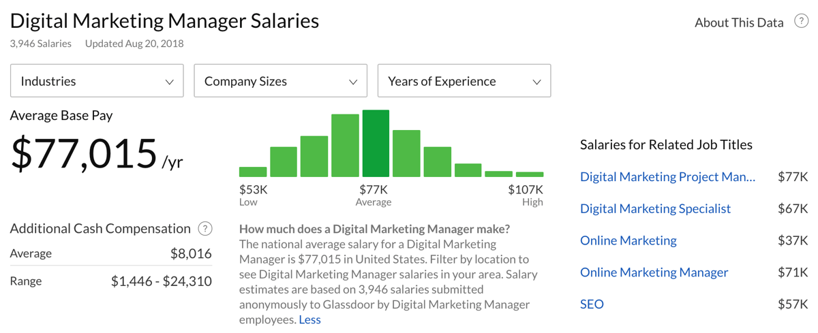Collapse description with the Less link
The height and width of the screenshot is (333, 818).
click(309, 319)
